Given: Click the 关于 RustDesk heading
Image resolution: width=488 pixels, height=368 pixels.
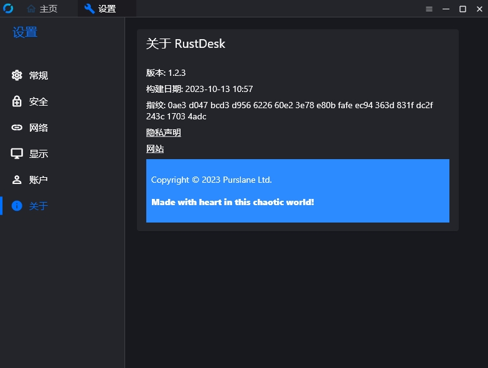Looking at the screenshot, I should [x=185, y=44].
